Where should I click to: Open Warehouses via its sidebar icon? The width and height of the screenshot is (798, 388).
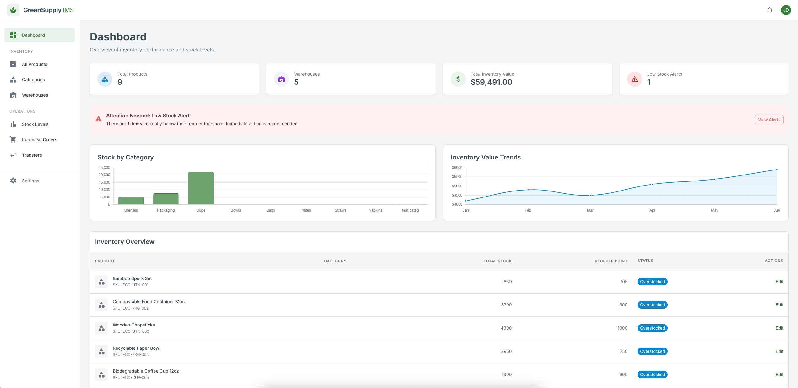click(13, 95)
